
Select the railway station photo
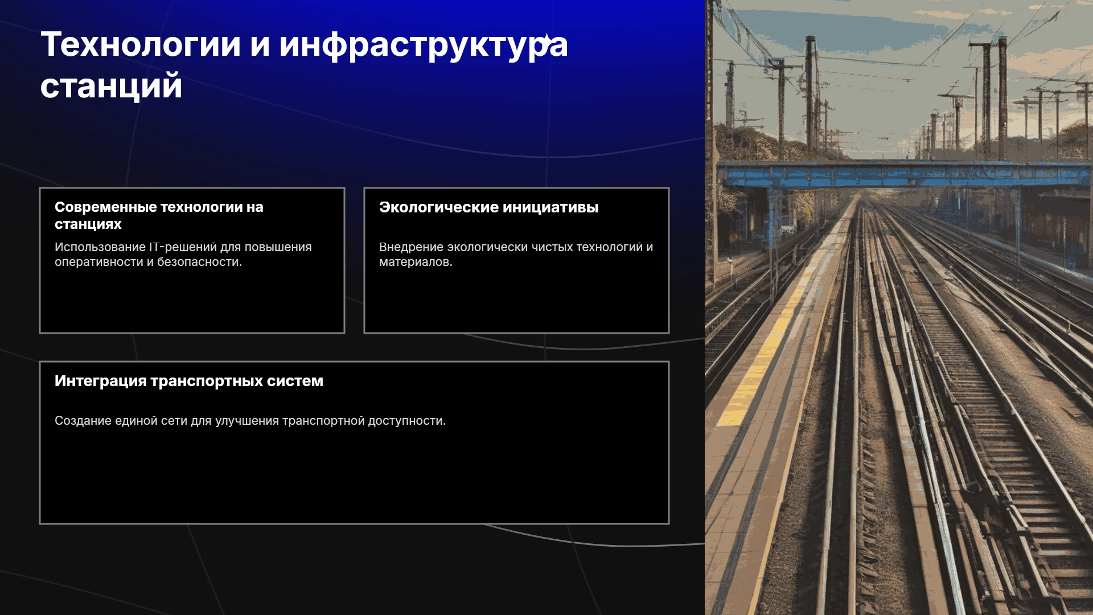(899, 307)
